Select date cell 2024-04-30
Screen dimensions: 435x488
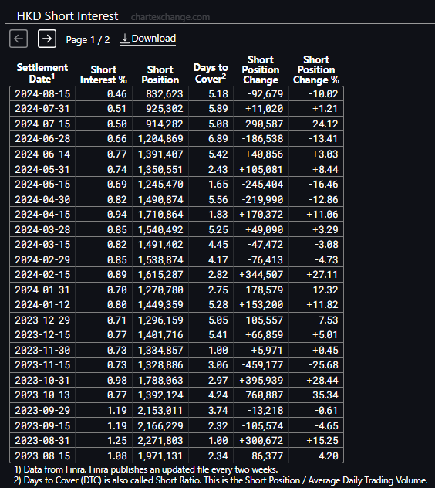coord(42,199)
